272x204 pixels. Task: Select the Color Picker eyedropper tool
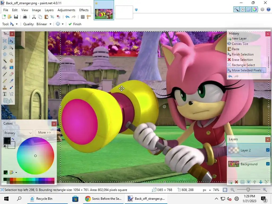pyautogui.click(x=11, y=81)
